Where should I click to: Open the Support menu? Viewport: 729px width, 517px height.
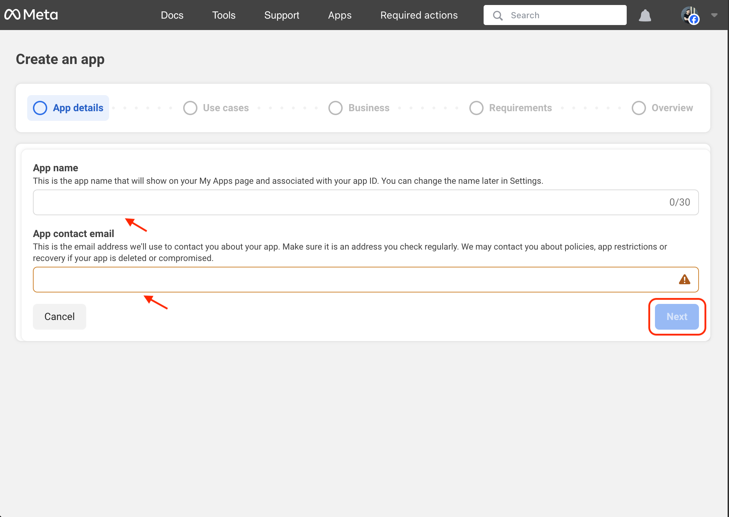pyautogui.click(x=282, y=15)
